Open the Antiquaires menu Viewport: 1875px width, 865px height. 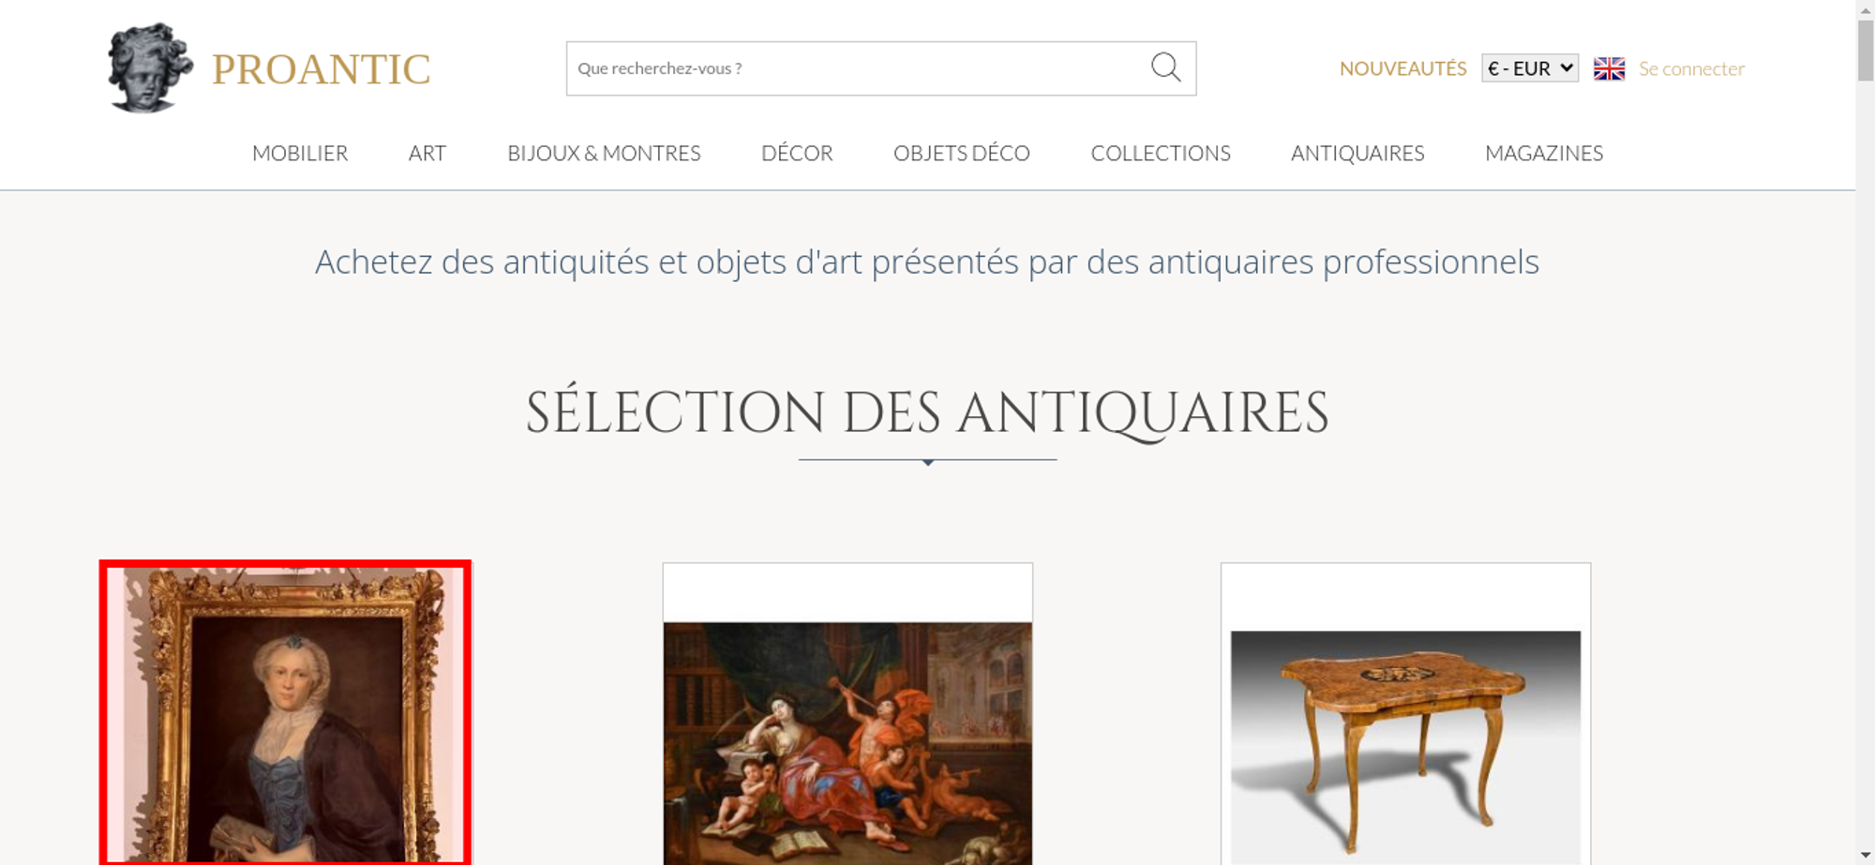(x=1357, y=153)
